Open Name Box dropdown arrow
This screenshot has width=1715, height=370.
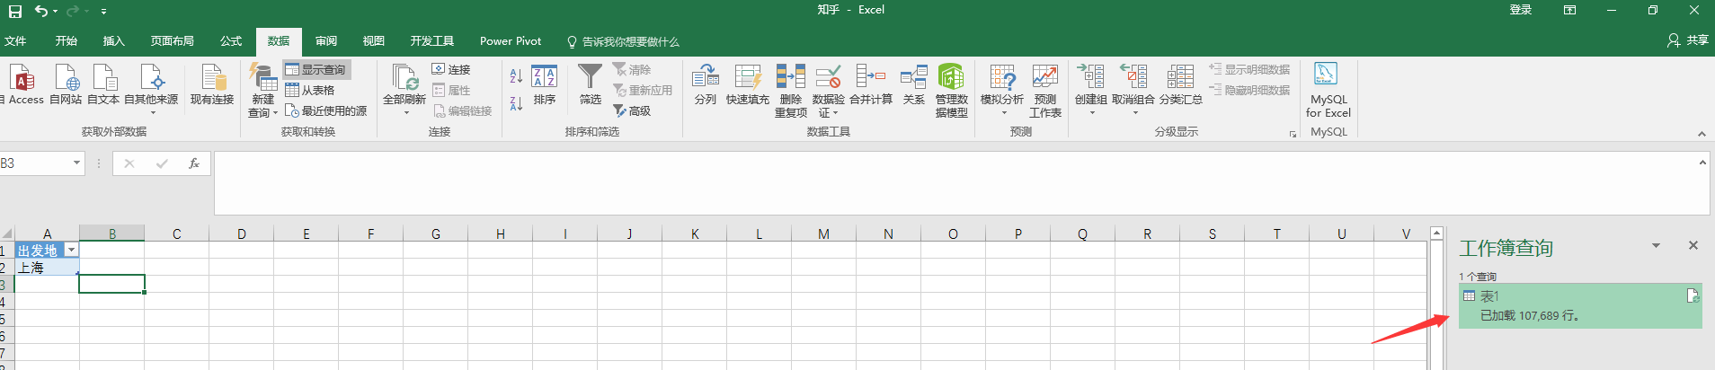click(77, 163)
